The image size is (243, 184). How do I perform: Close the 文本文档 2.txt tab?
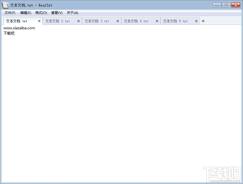79,21
